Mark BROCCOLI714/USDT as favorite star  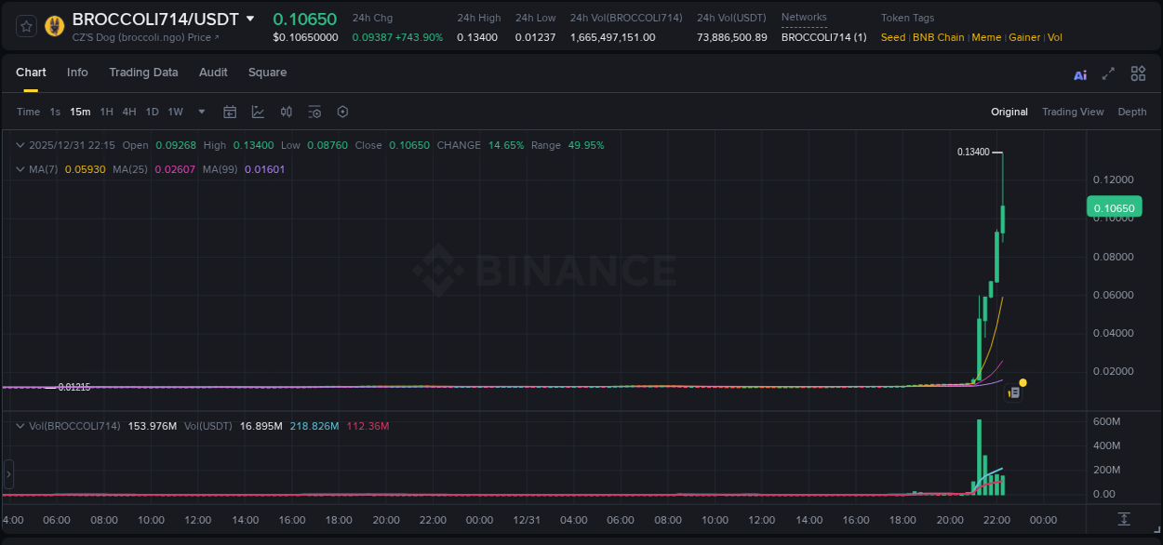point(25,25)
